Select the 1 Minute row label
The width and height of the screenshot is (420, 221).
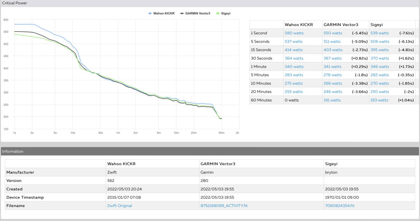click(259, 67)
